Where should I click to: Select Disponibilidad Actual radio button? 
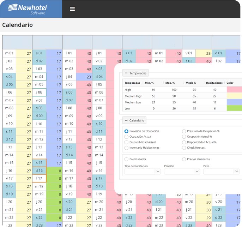point(126,142)
